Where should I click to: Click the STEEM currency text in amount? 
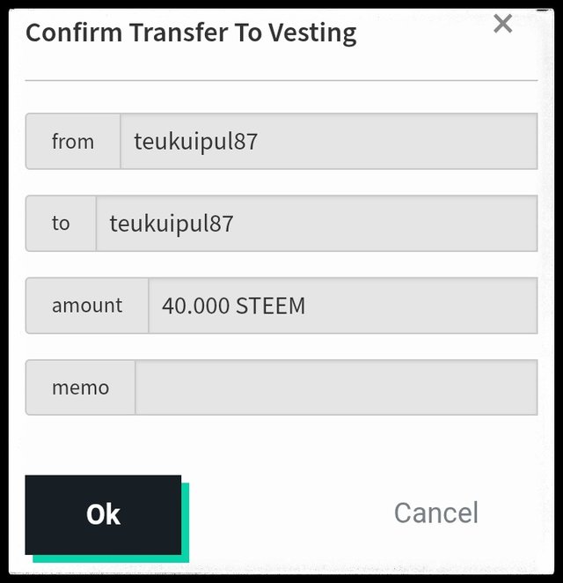coord(270,306)
